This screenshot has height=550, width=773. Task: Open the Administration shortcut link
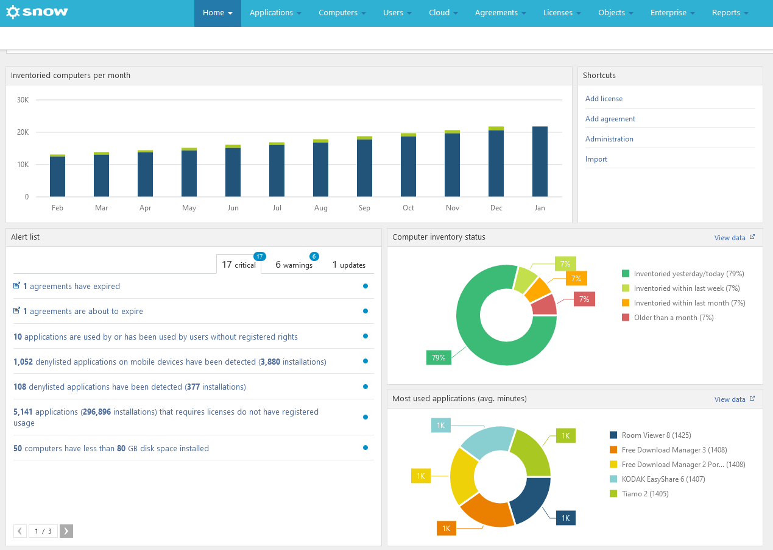(609, 139)
